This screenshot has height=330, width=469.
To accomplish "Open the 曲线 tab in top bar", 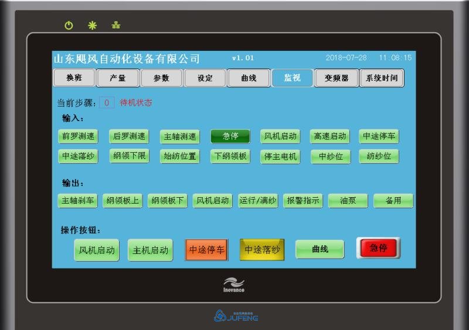I will (249, 78).
